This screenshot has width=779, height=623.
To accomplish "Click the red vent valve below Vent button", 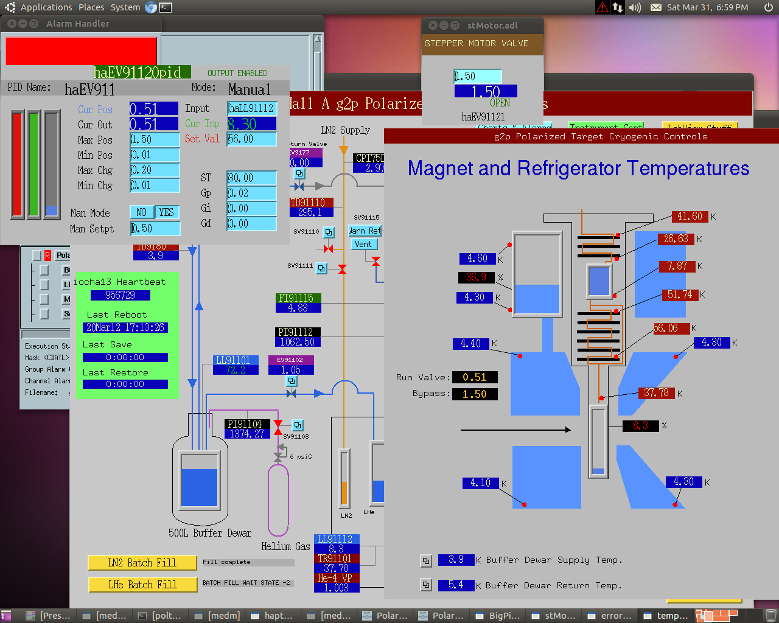I will (376, 261).
